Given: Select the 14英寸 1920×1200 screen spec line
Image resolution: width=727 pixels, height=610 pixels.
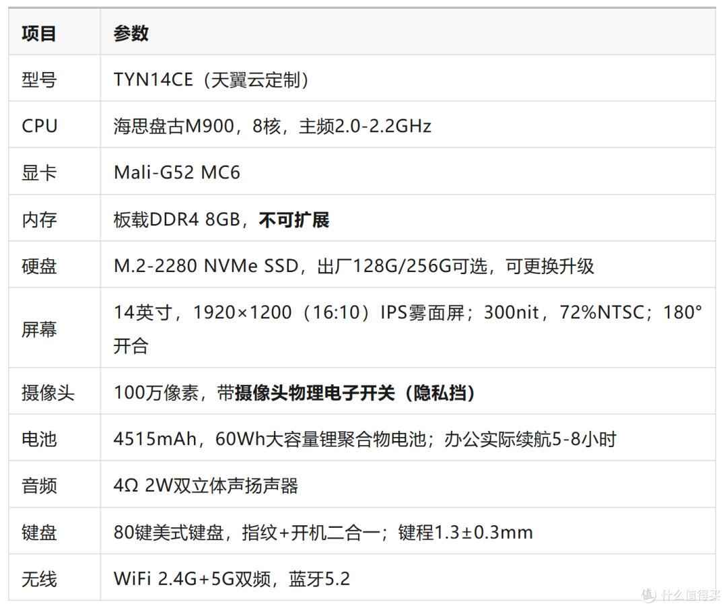Looking at the screenshot, I should coord(408,312).
